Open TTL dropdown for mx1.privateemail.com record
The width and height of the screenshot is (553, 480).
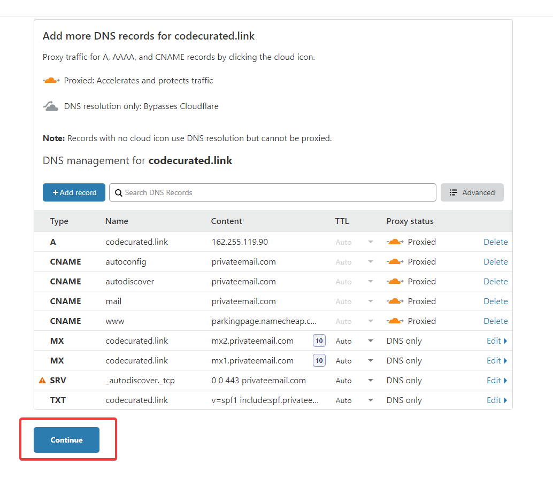click(x=370, y=360)
